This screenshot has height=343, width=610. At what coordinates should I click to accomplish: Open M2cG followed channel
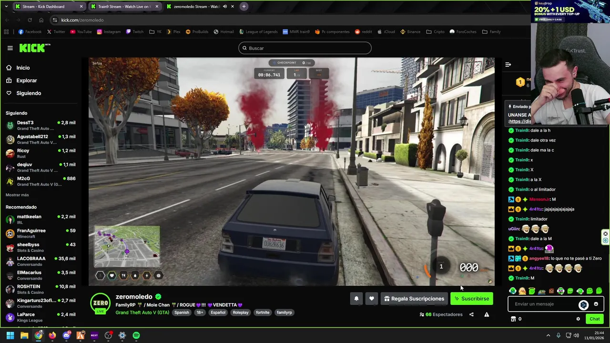tap(41, 181)
